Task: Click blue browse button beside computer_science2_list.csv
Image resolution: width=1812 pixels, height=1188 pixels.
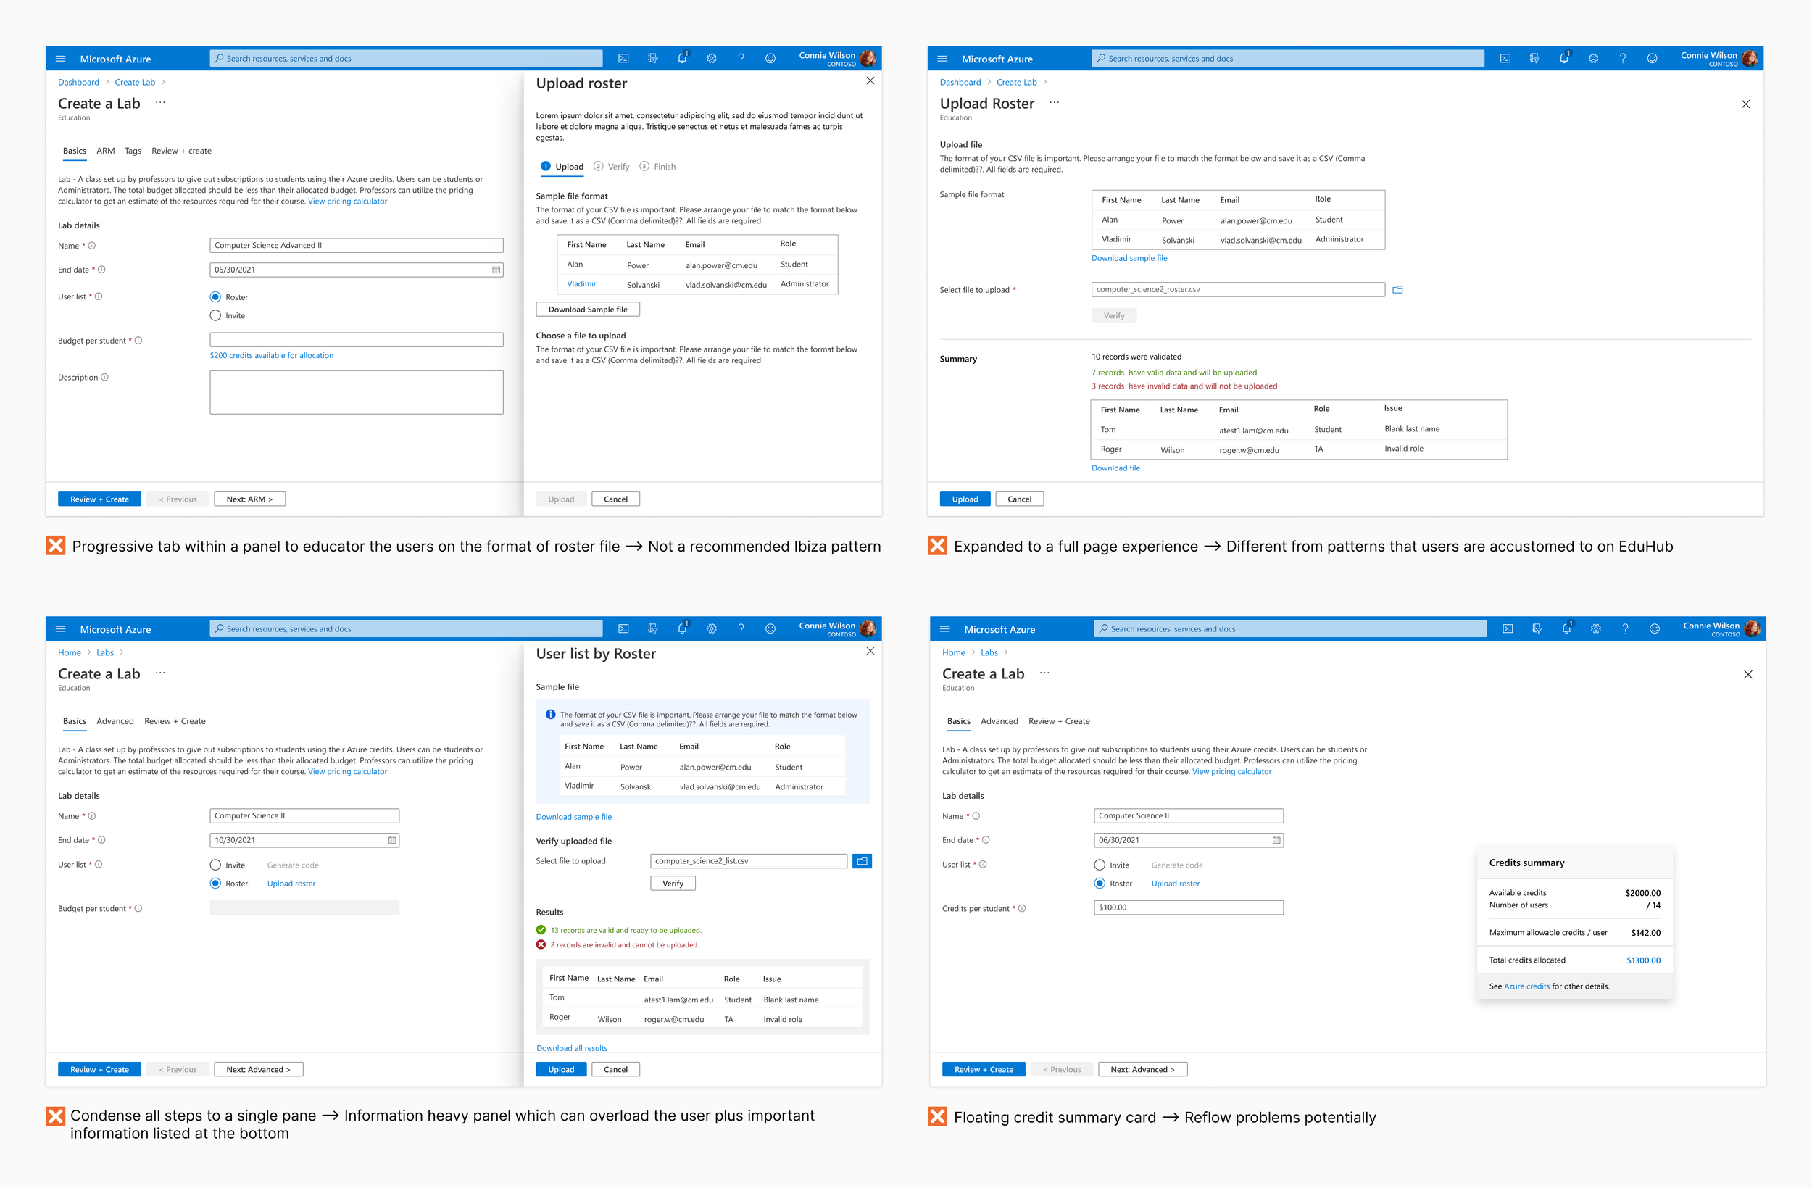Action: click(862, 861)
